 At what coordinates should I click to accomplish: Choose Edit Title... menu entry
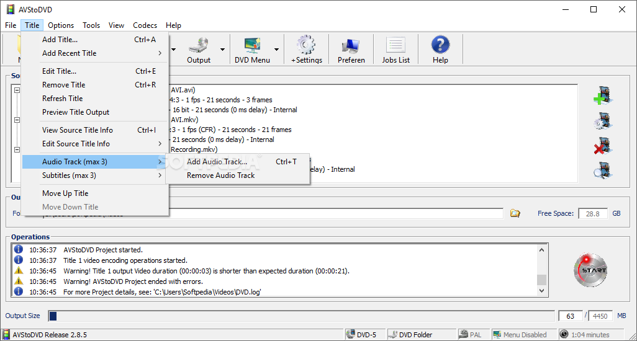[95, 71]
